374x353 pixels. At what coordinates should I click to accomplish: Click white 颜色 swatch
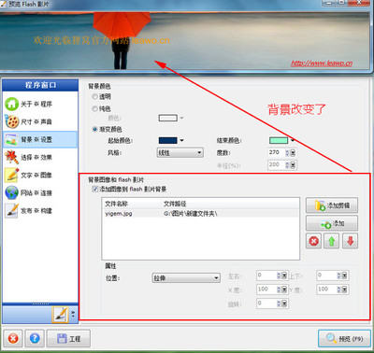168,118
